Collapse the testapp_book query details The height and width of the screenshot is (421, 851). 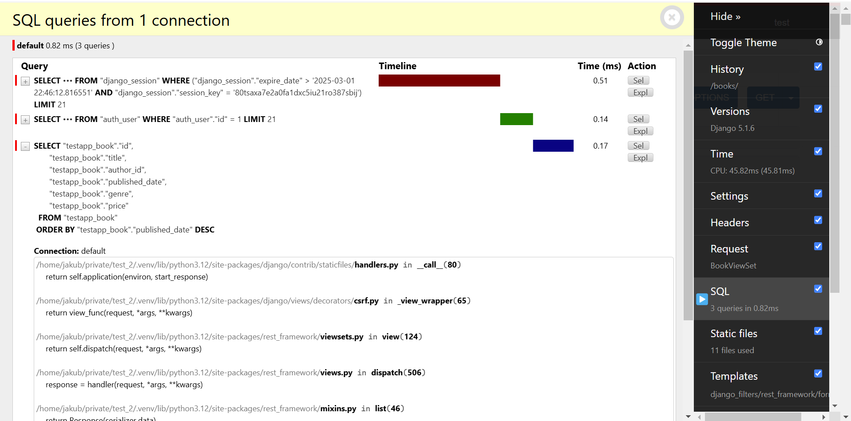(x=25, y=146)
